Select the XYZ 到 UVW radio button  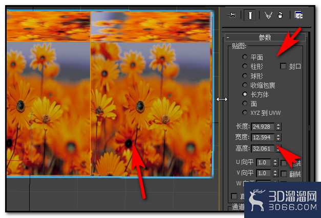click(245, 112)
